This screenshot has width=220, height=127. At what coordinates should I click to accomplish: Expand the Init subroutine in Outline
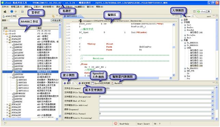click(185, 25)
